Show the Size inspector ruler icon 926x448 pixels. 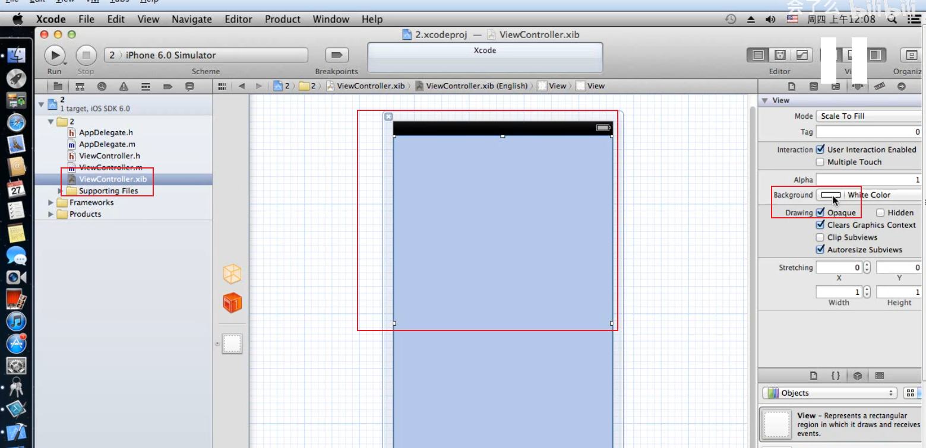point(880,87)
